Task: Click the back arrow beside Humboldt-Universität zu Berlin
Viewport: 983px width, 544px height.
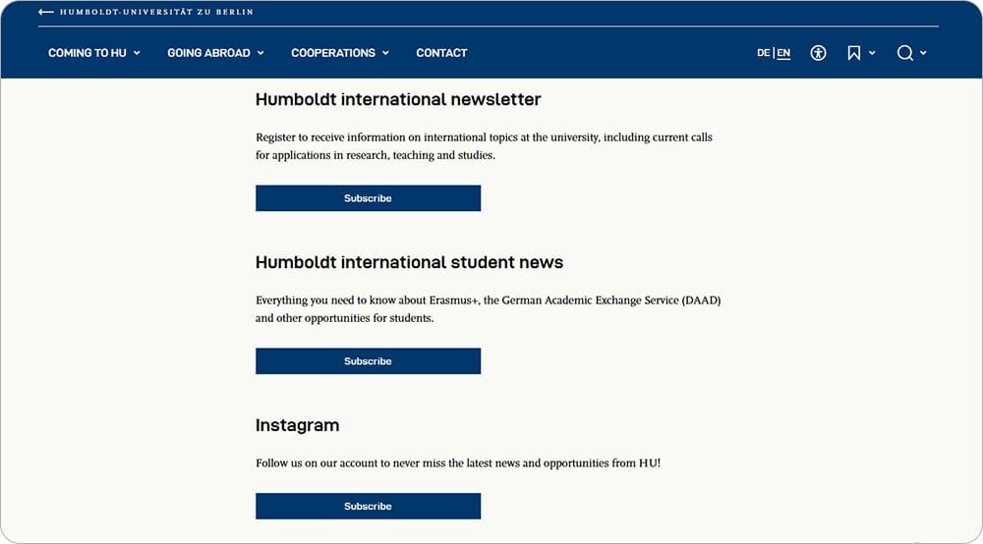Action: pyautogui.click(x=45, y=12)
